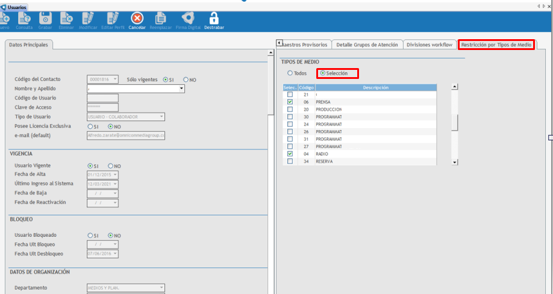Switch to Divisiones workflow tab

point(429,45)
